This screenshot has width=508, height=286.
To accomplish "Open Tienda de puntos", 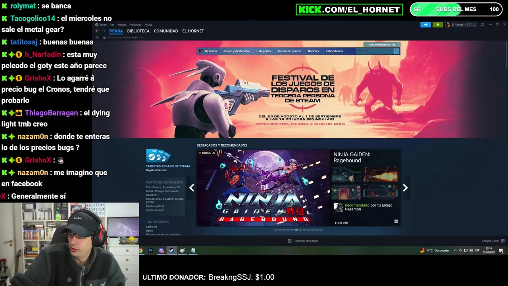I will [x=289, y=51].
